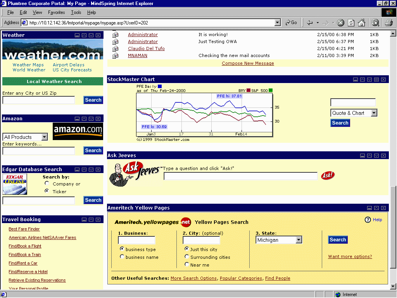Click the Yellow Pages Help question mark icon

pos(368,220)
